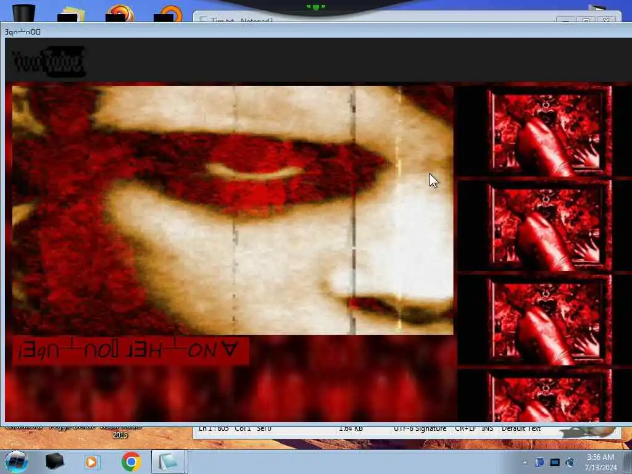Open the Windows Start orb
This screenshot has height=474, width=632.
pos(16,462)
